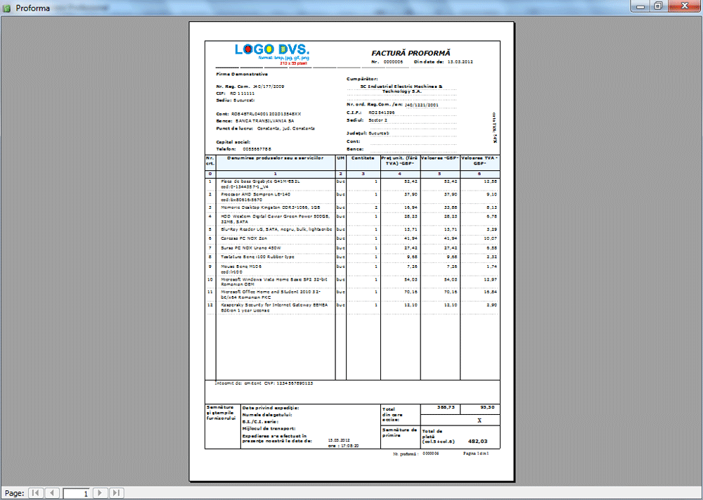Click the buyer name SC Industrial Electric Machines

point(401,89)
